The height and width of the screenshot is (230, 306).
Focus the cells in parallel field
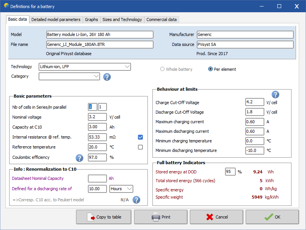(x=102, y=107)
